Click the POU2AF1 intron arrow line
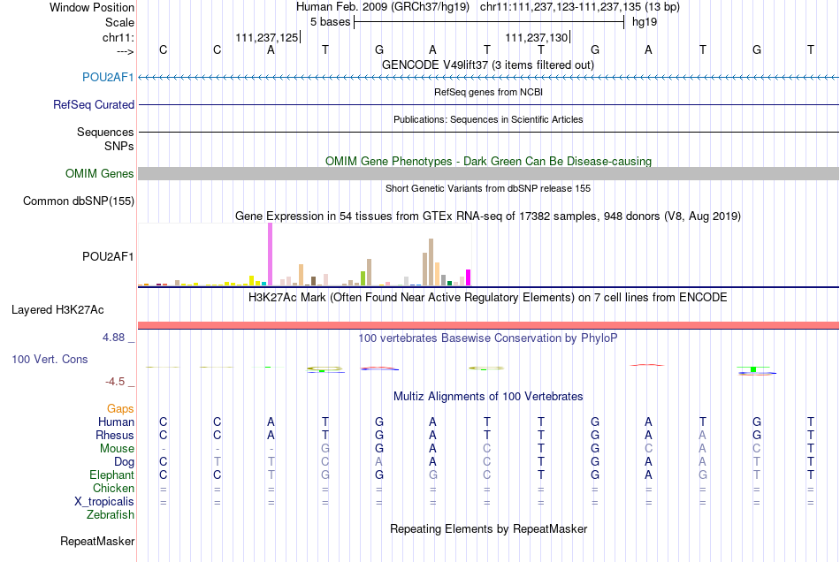Screen dimensions: 840x562 [488, 78]
